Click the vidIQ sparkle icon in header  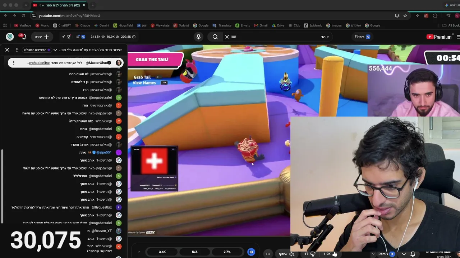64,37
